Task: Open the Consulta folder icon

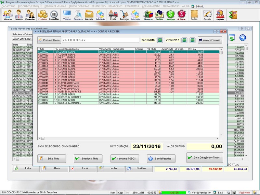Action: [89, 15]
